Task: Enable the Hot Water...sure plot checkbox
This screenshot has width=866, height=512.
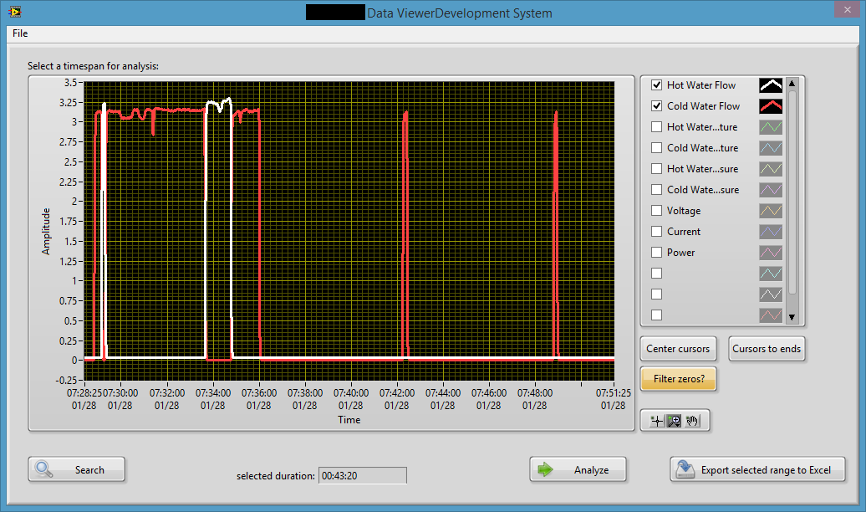Action: pyautogui.click(x=657, y=169)
